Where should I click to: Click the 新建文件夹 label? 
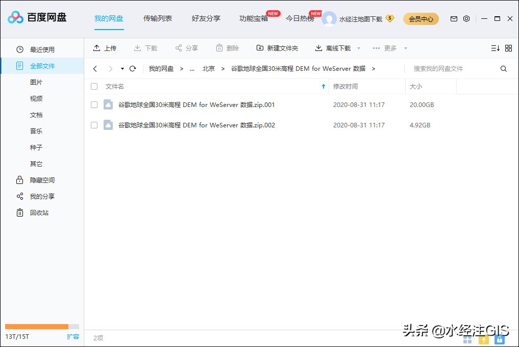coord(283,48)
